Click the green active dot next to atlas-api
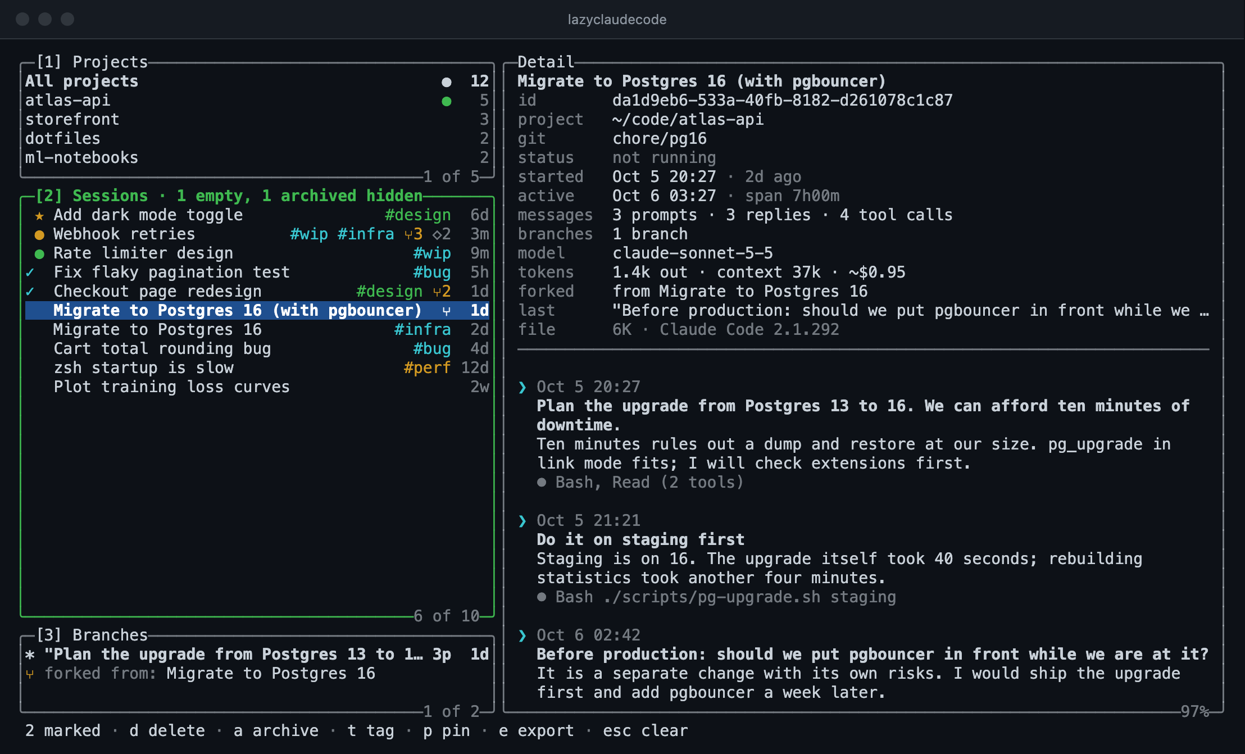The width and height of the screenshot is (1245, 754). coord(447,101)
